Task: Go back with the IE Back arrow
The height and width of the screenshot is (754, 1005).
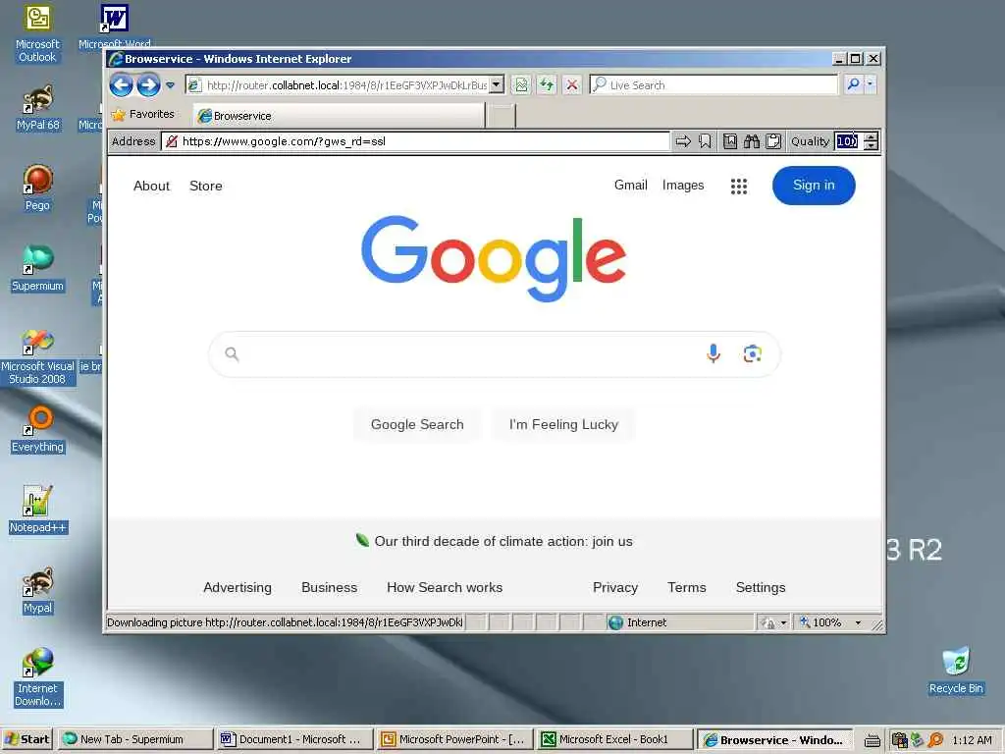Action: click(121, 84)
